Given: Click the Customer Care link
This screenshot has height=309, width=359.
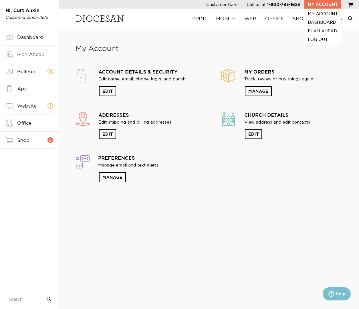Looking at the screenshot, I should tap(222, 5).
